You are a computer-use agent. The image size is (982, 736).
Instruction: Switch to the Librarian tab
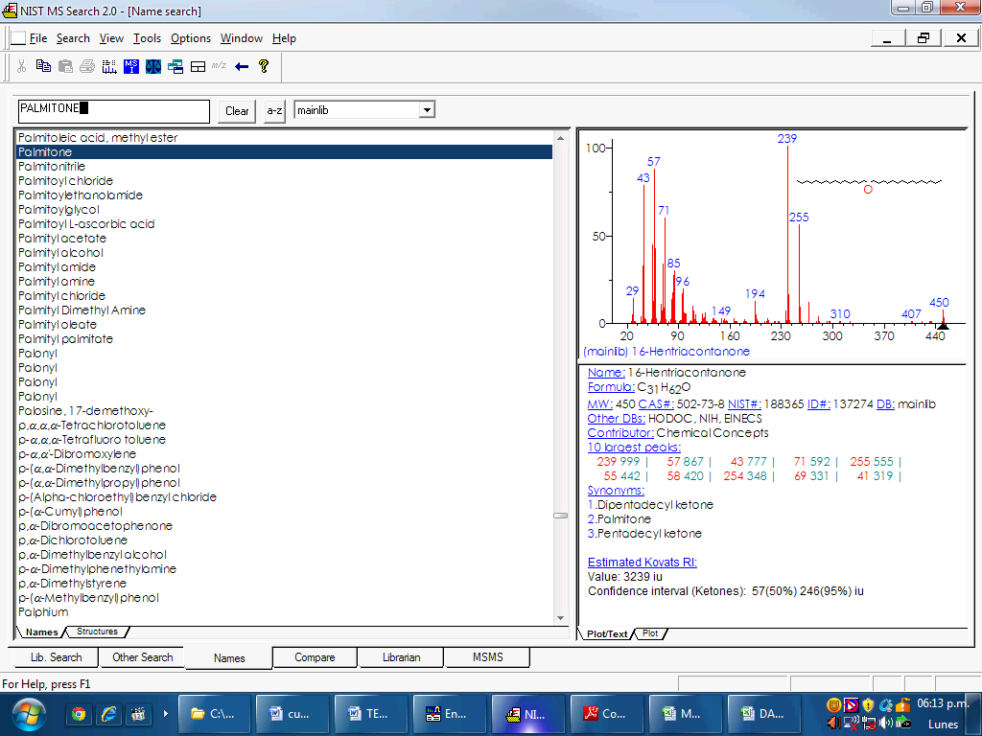click(401, 657)
